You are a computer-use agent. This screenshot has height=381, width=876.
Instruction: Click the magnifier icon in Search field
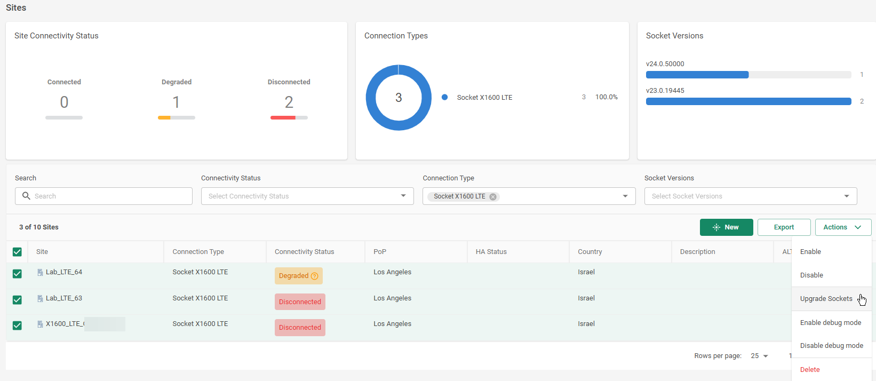tap(26, 196)
